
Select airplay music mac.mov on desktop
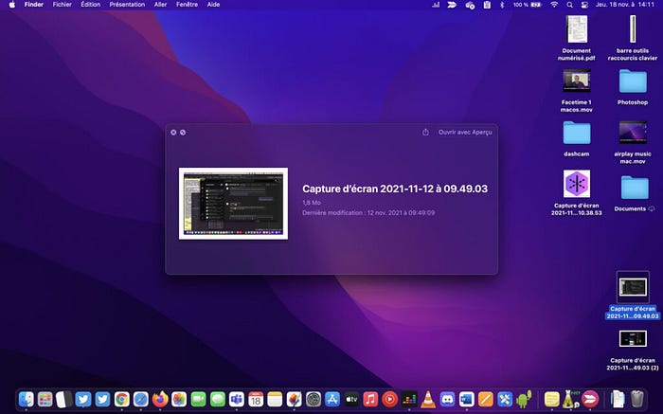point(633,142)
